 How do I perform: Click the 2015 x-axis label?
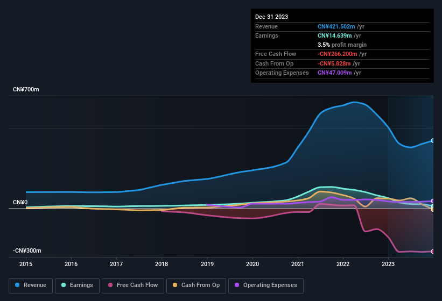26,264
